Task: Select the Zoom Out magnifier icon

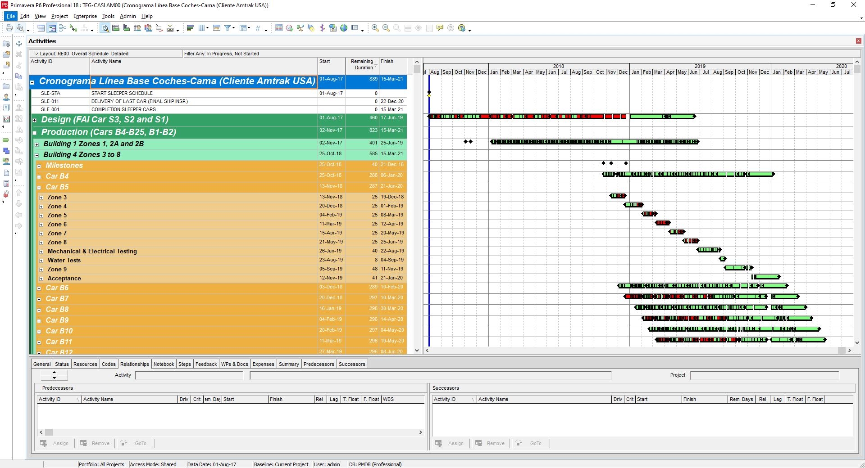Action: [385, 28]
